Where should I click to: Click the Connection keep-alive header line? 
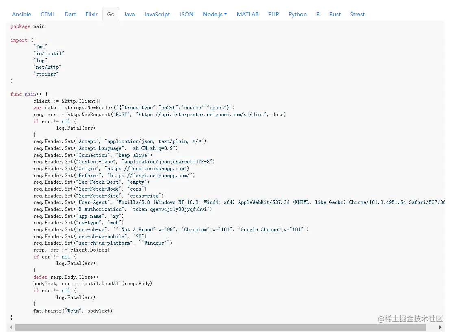[x=93, y=155]
